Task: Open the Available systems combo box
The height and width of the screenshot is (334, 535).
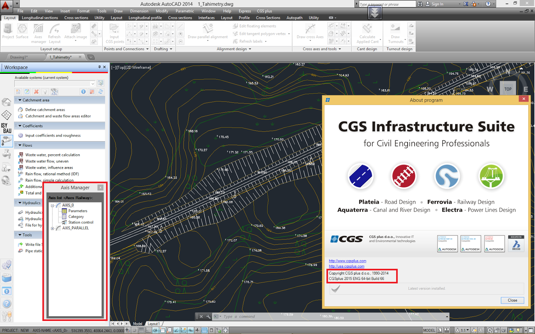Action: 55,83
